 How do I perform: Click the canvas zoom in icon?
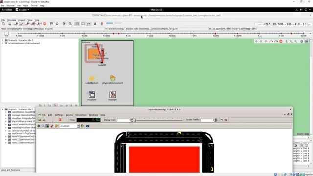[291, 41]
